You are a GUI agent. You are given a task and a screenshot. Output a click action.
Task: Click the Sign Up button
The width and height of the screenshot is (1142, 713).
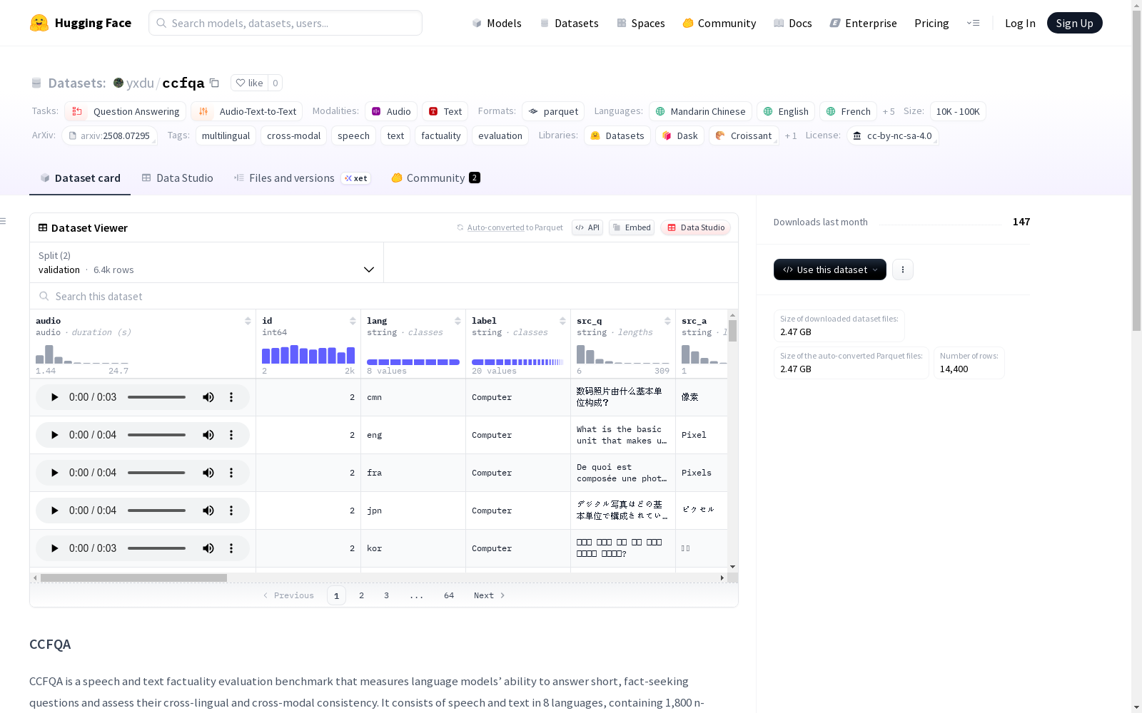(1074, 23)
